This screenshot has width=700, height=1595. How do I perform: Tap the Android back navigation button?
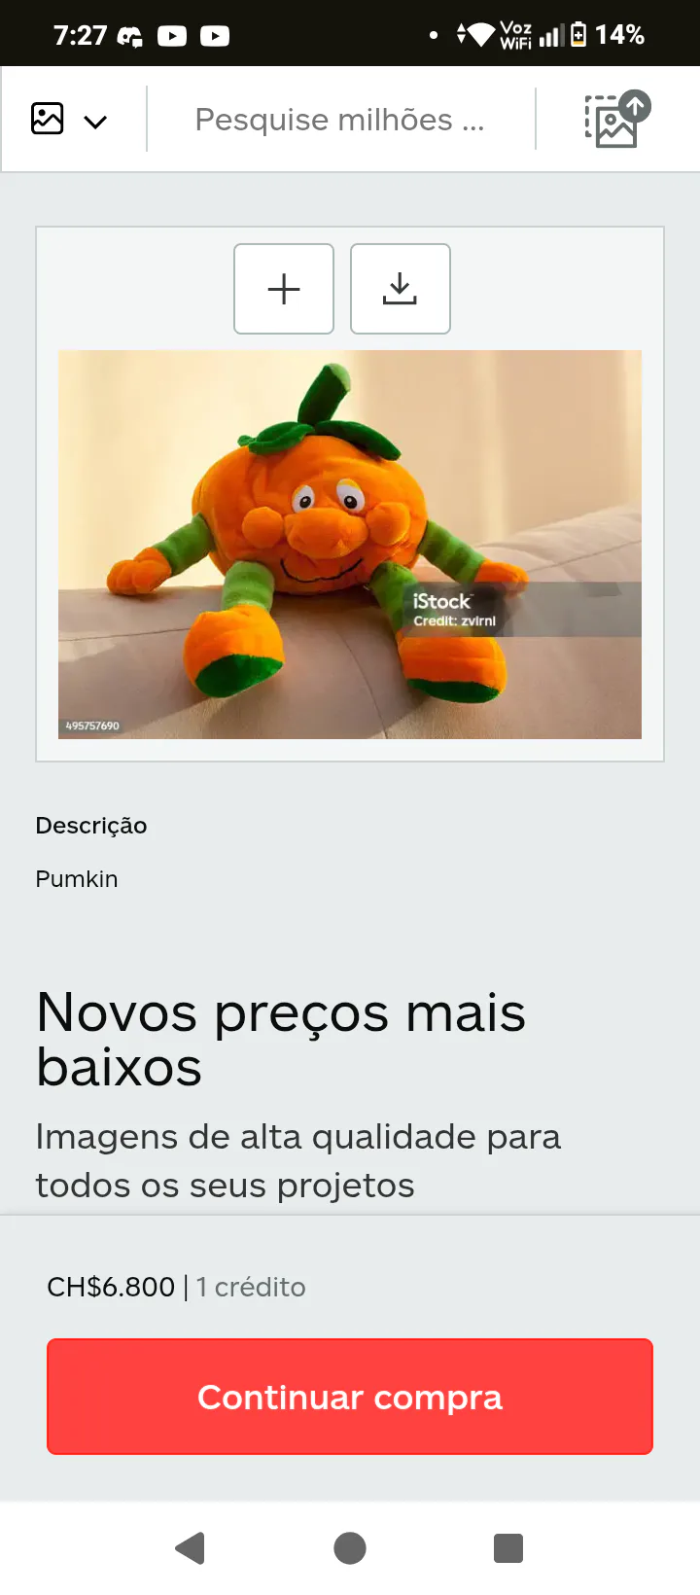[x=191, y=1547]
